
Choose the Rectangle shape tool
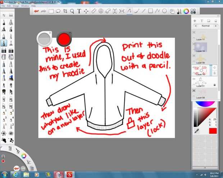[x=150, y=11]
